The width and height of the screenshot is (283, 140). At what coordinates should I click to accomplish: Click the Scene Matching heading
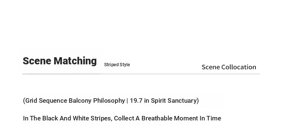[60, 61]
